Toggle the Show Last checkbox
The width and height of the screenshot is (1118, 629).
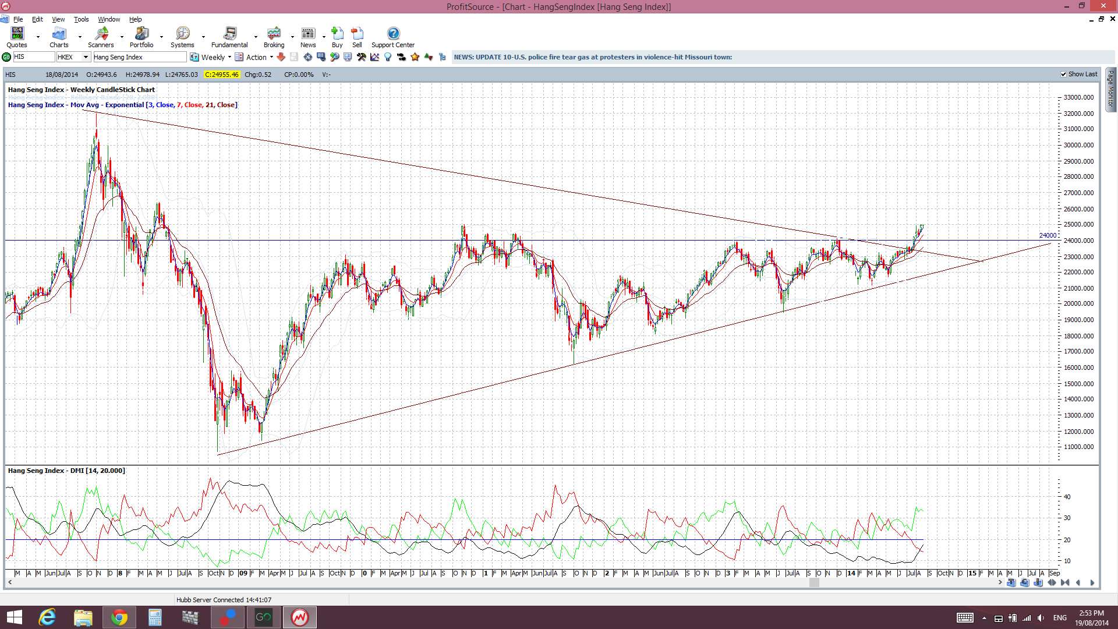tap(1064, 75)
